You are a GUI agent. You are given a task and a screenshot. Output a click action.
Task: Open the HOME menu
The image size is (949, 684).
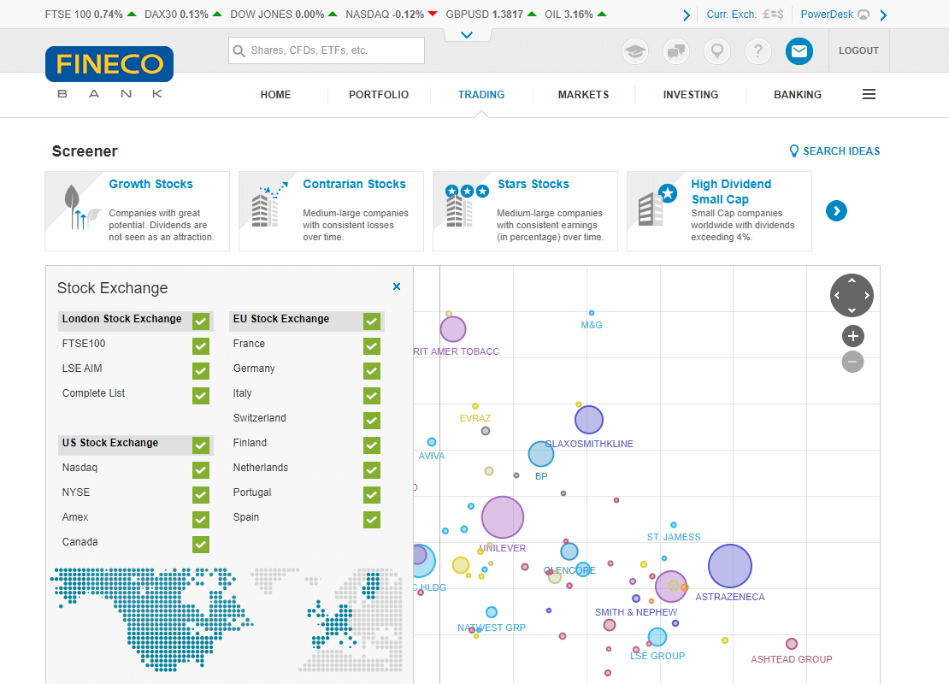[x=276, y=94]
